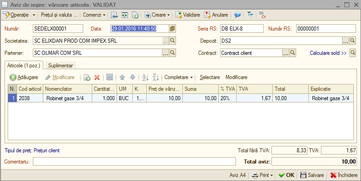Open the calendar picker beside Data field
The image size is (361, 181).
point(172,28)
